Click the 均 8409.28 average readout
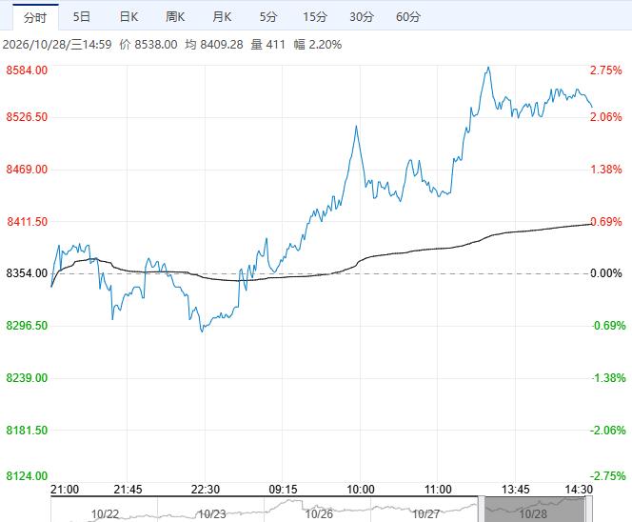The height and width of the screenshot is (522, 632). point(214,45)
